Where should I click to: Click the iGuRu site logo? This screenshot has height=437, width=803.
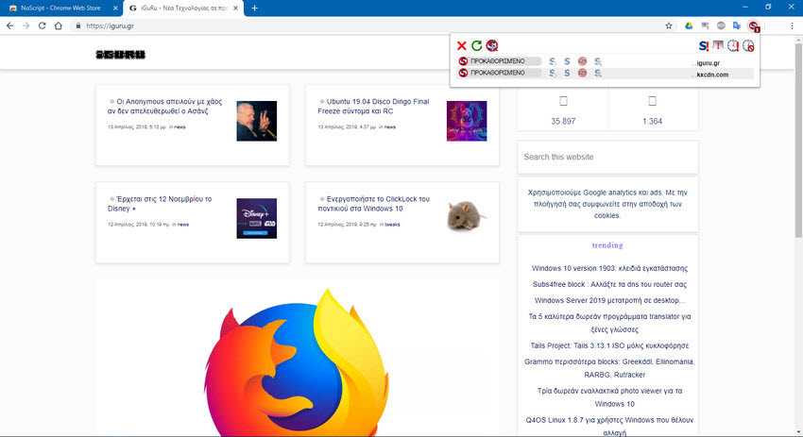point(120,54)
